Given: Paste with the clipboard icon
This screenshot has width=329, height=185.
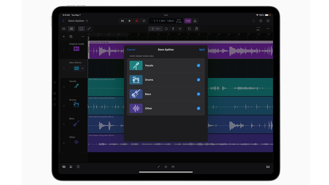Looking at the screenshot, I should 197,29.
